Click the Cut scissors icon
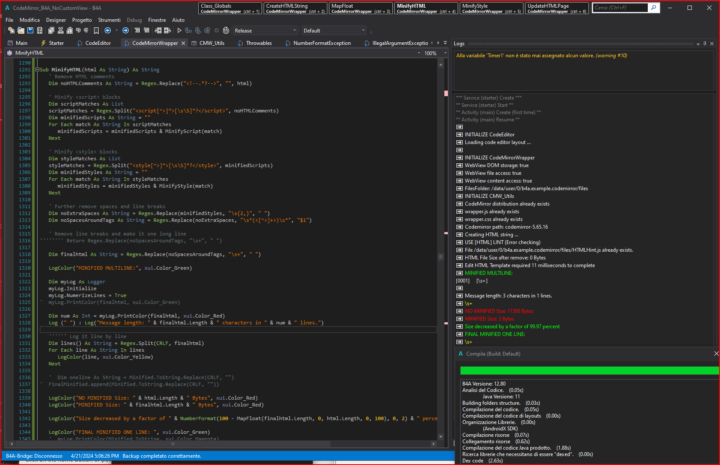720x465 pixels. pos(61,30)
